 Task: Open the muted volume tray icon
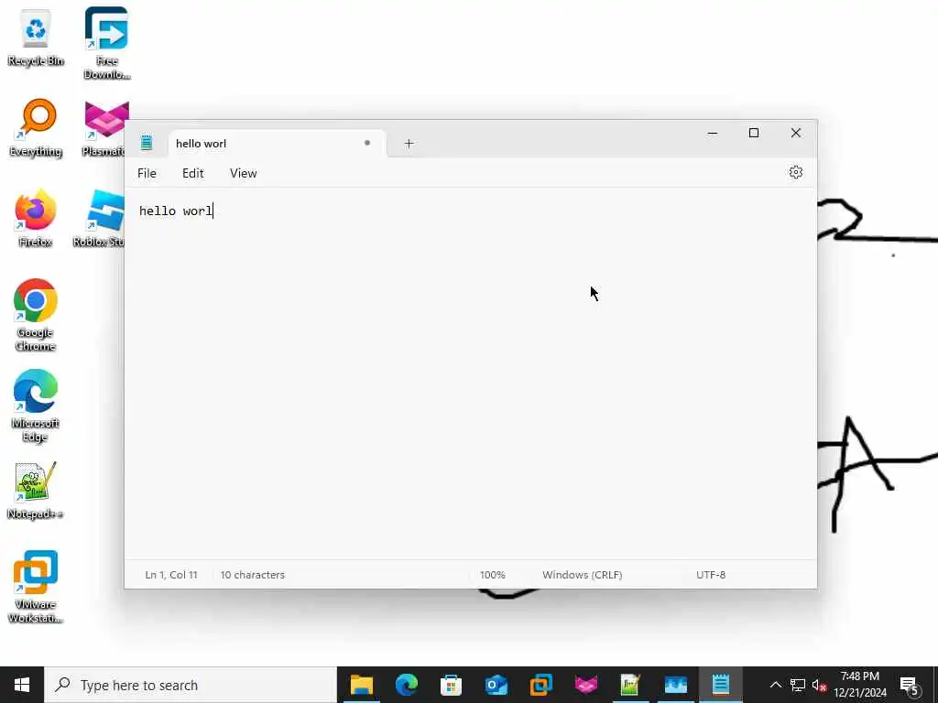[818, 685]
